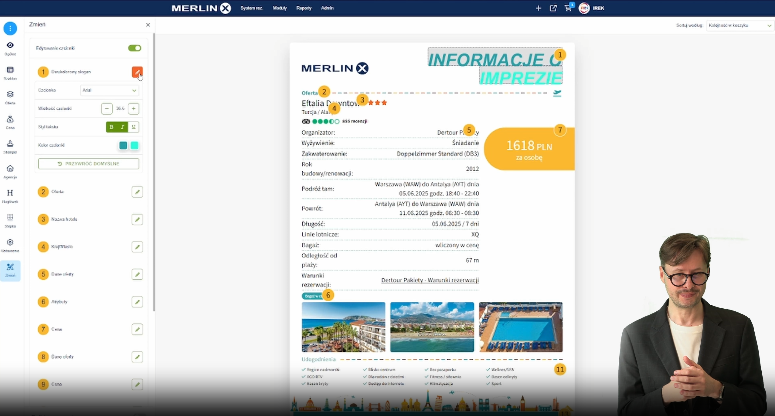Edit Atrybuty with its pencil icon
This screenshot has height=416, width=775.
click(137, 302)
